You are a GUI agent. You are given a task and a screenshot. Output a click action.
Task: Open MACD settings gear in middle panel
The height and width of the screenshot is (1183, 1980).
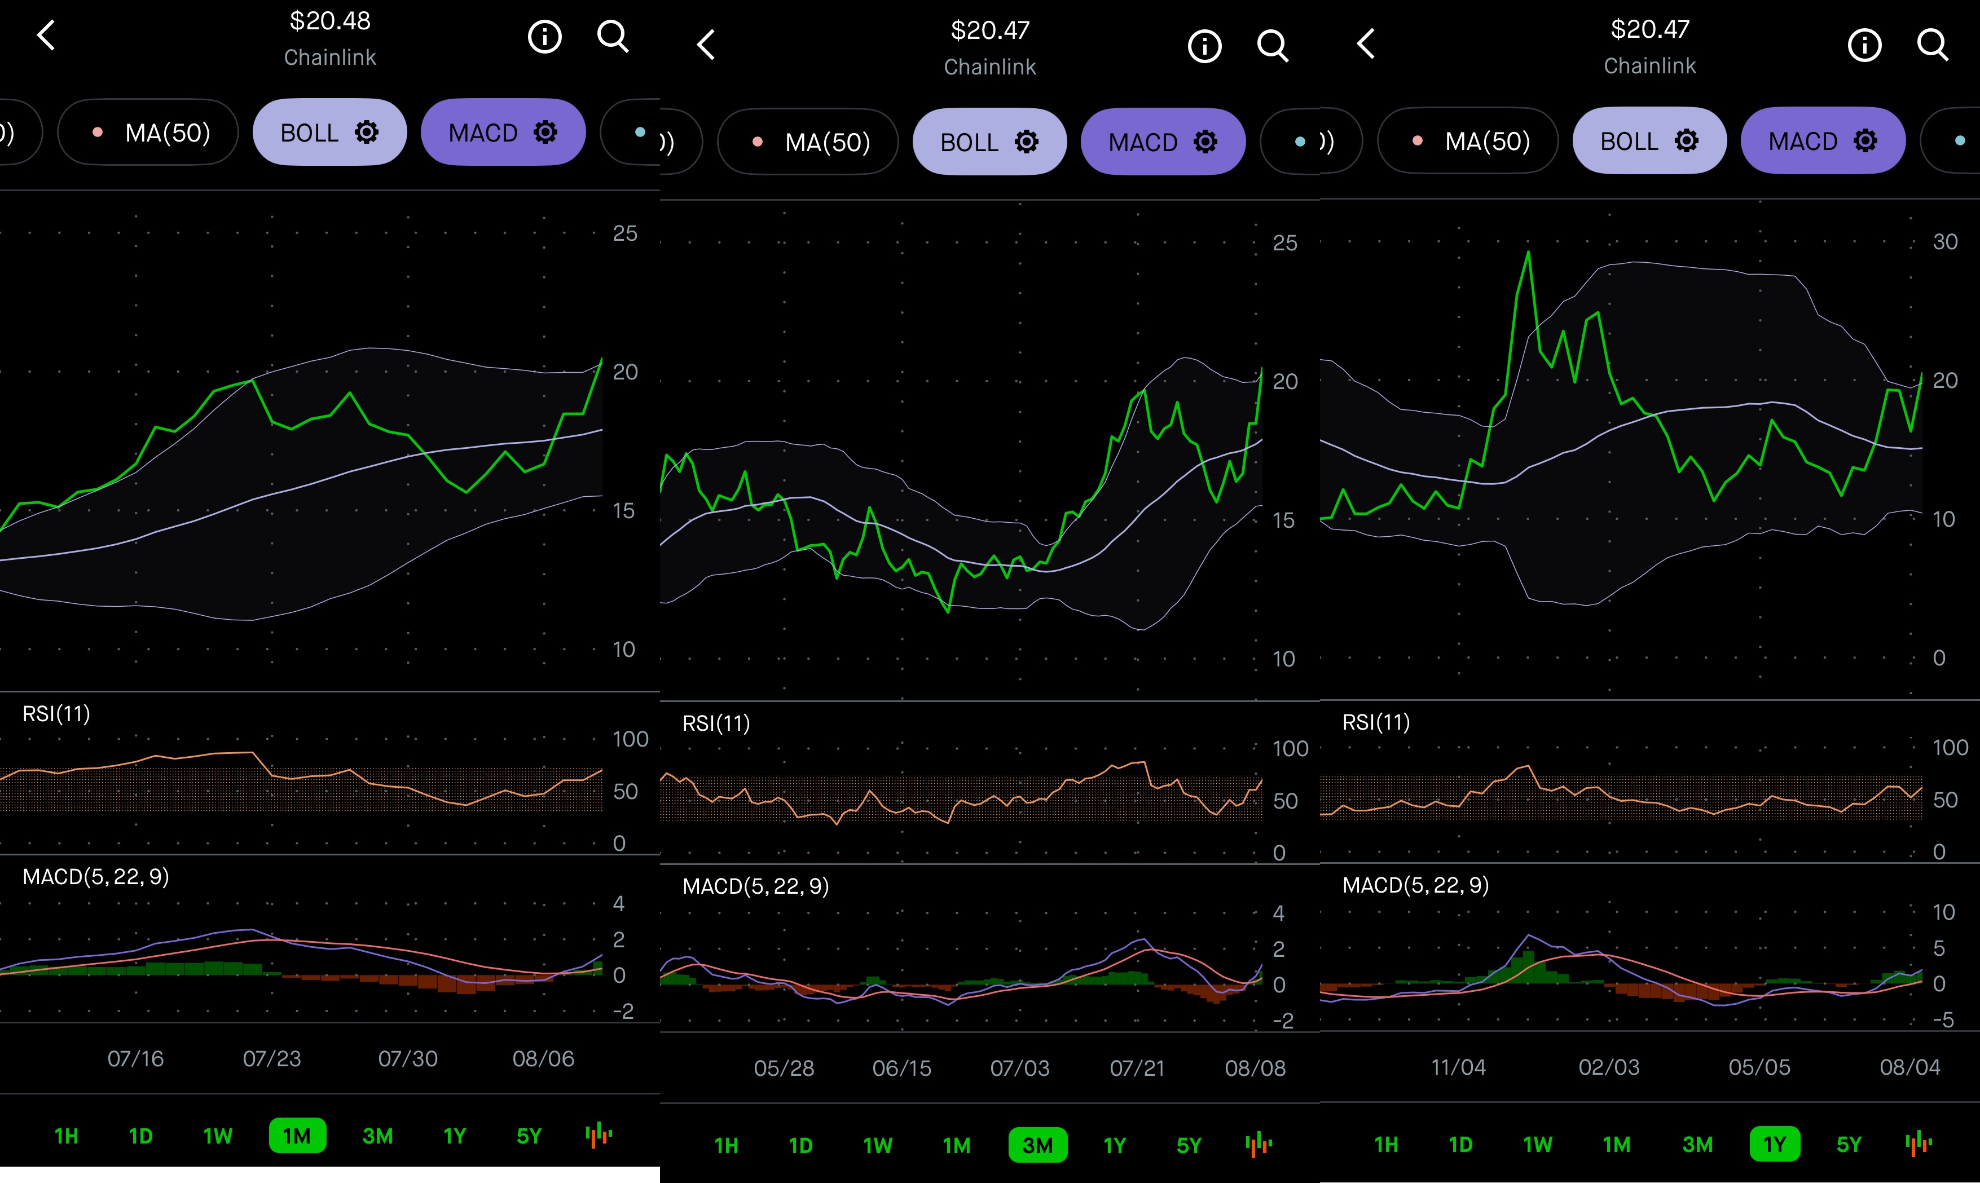(1205, 142)
